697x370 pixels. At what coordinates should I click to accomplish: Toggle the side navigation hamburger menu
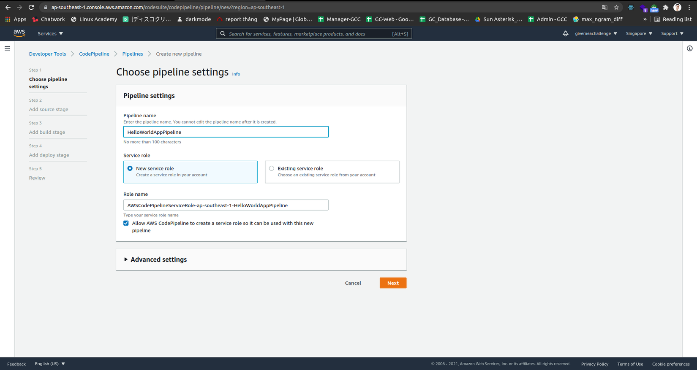point(7,49)
